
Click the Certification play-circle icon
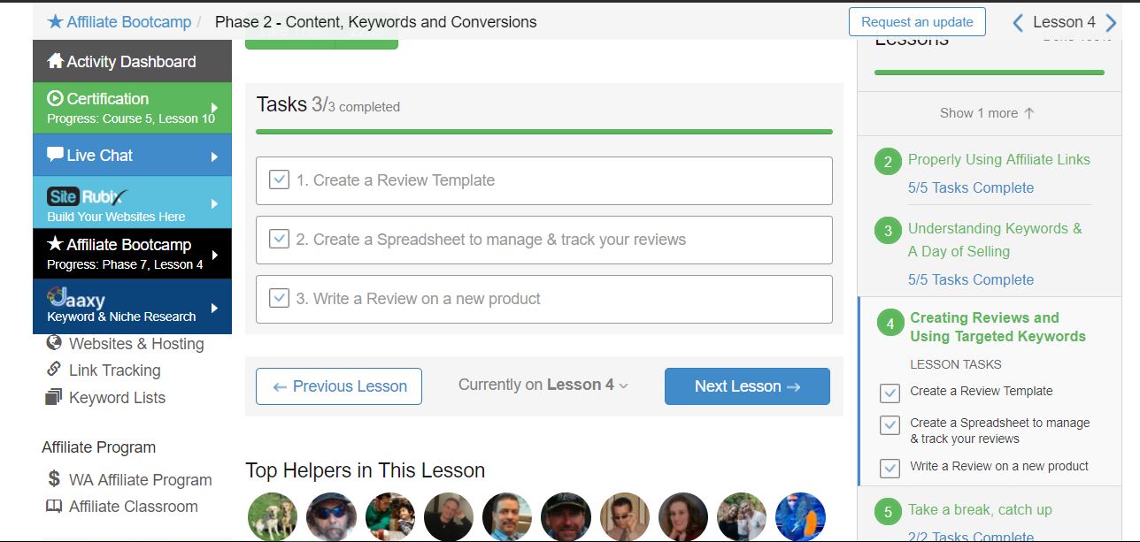click(55, 99)
